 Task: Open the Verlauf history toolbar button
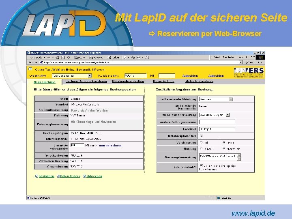pyautogui.click(x=114, y=58)
